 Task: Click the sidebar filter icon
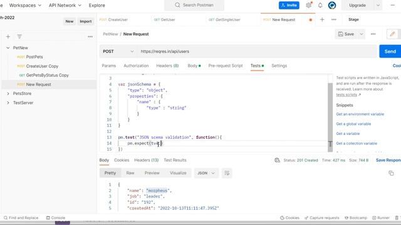point(19,37)
